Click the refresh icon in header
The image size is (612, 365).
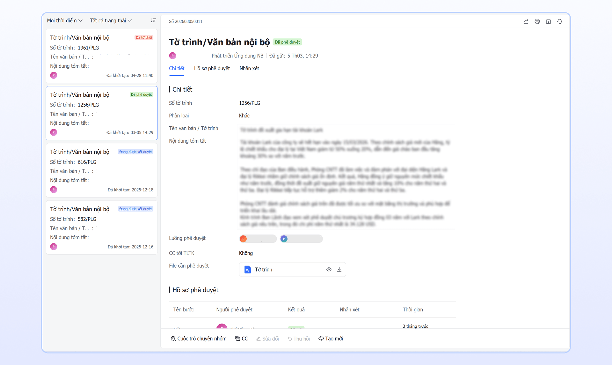559,21
